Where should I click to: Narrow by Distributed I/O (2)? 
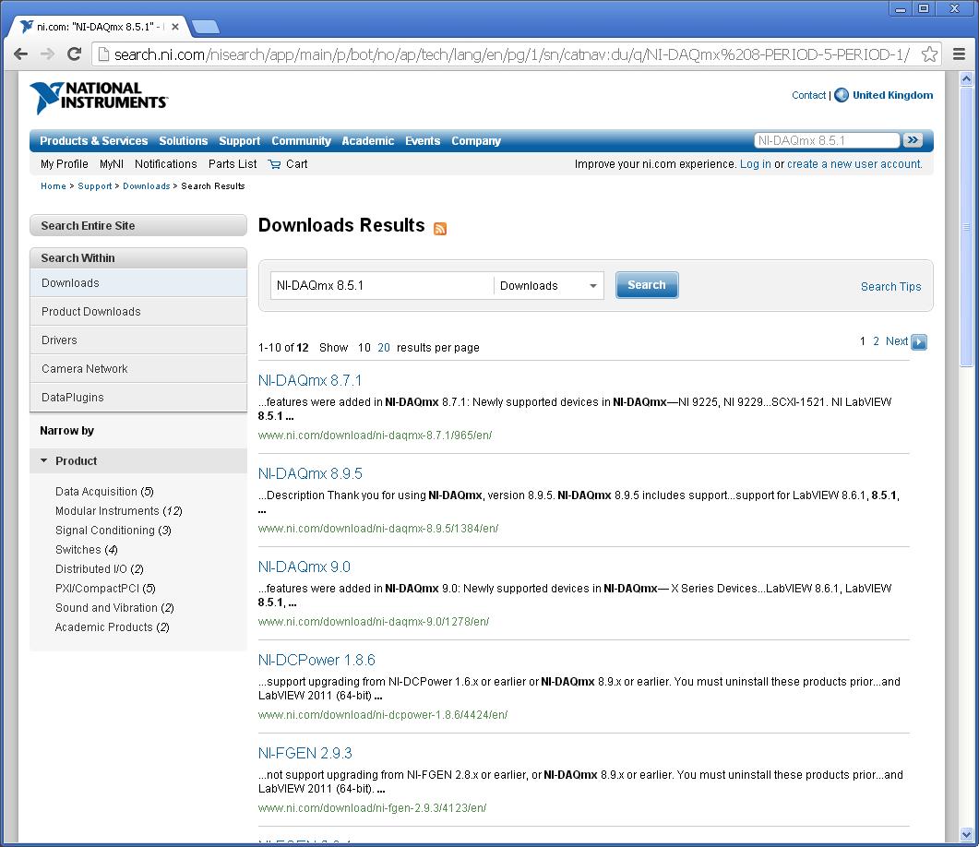[100, 569]
